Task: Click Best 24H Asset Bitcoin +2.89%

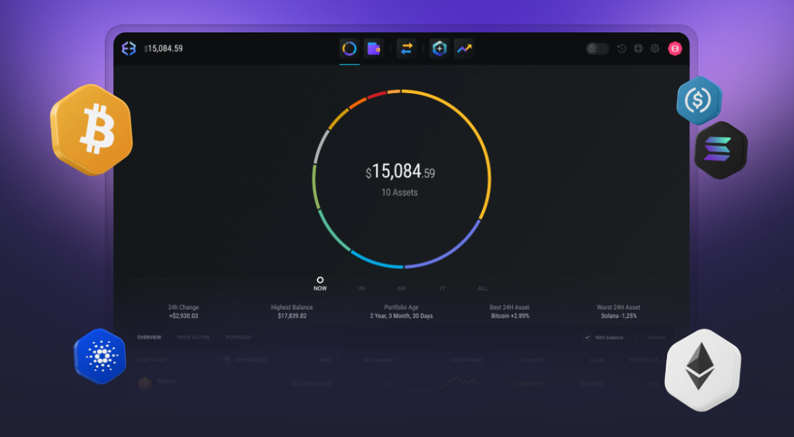Action: tap(510, 316)
